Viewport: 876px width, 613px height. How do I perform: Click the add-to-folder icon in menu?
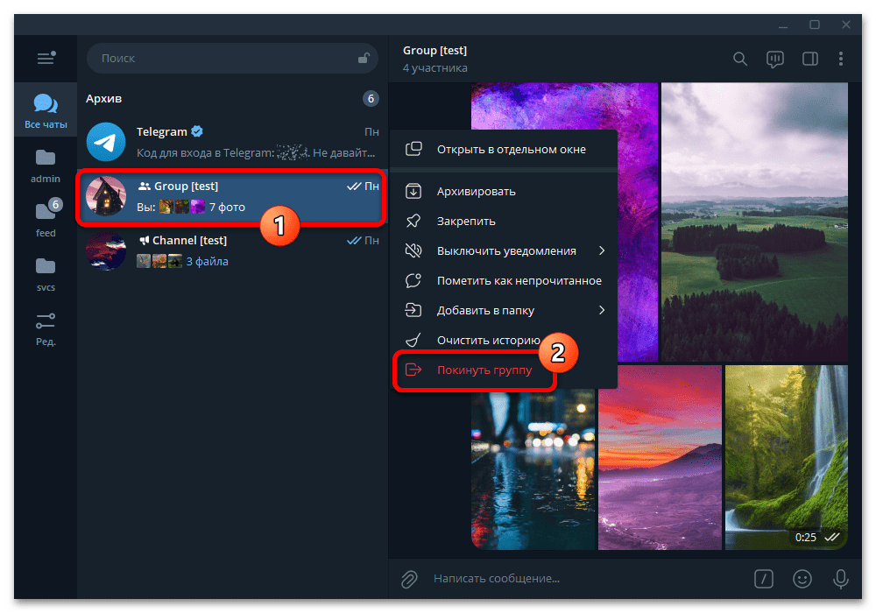pyautogui.click(x=413, y=310)
